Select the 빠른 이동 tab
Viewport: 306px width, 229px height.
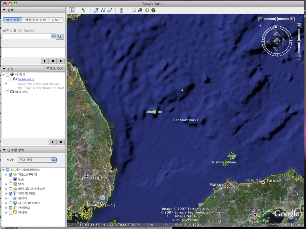[x=13, y=20]
